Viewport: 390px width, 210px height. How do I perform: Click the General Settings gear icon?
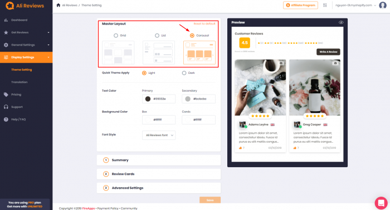pos(6,45)
